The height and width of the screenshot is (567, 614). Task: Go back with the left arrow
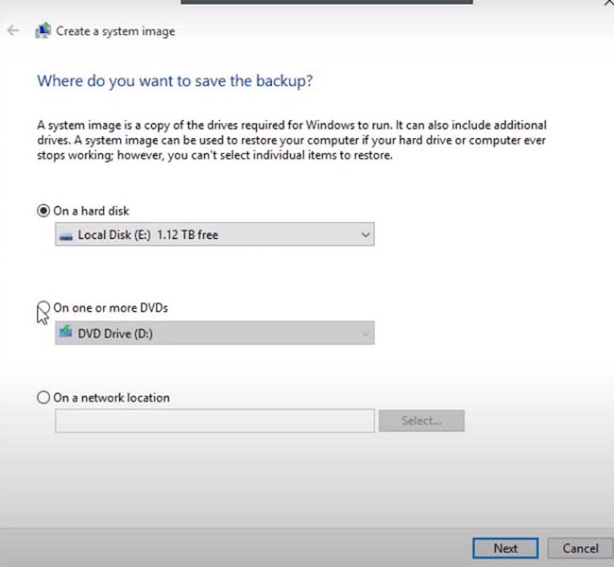coord(13,30)
